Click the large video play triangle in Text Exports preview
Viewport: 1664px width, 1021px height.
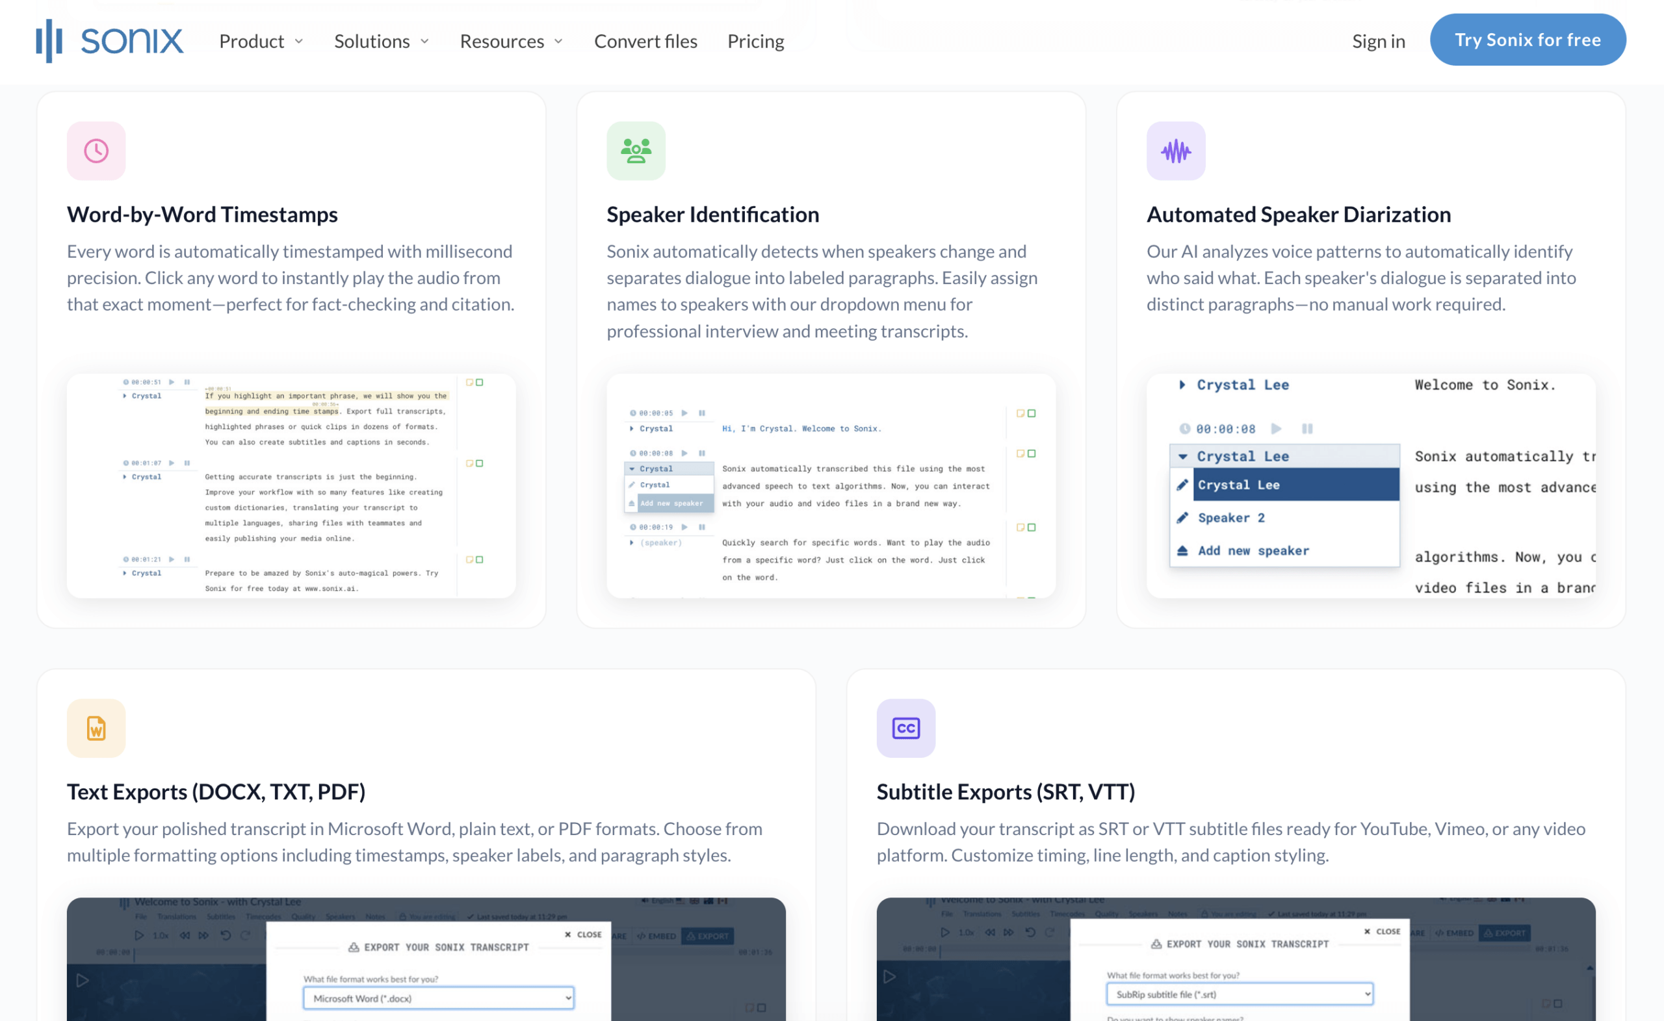pos(83,981)
